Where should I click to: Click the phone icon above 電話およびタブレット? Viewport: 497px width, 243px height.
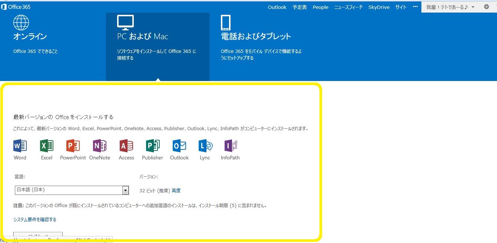226,23
